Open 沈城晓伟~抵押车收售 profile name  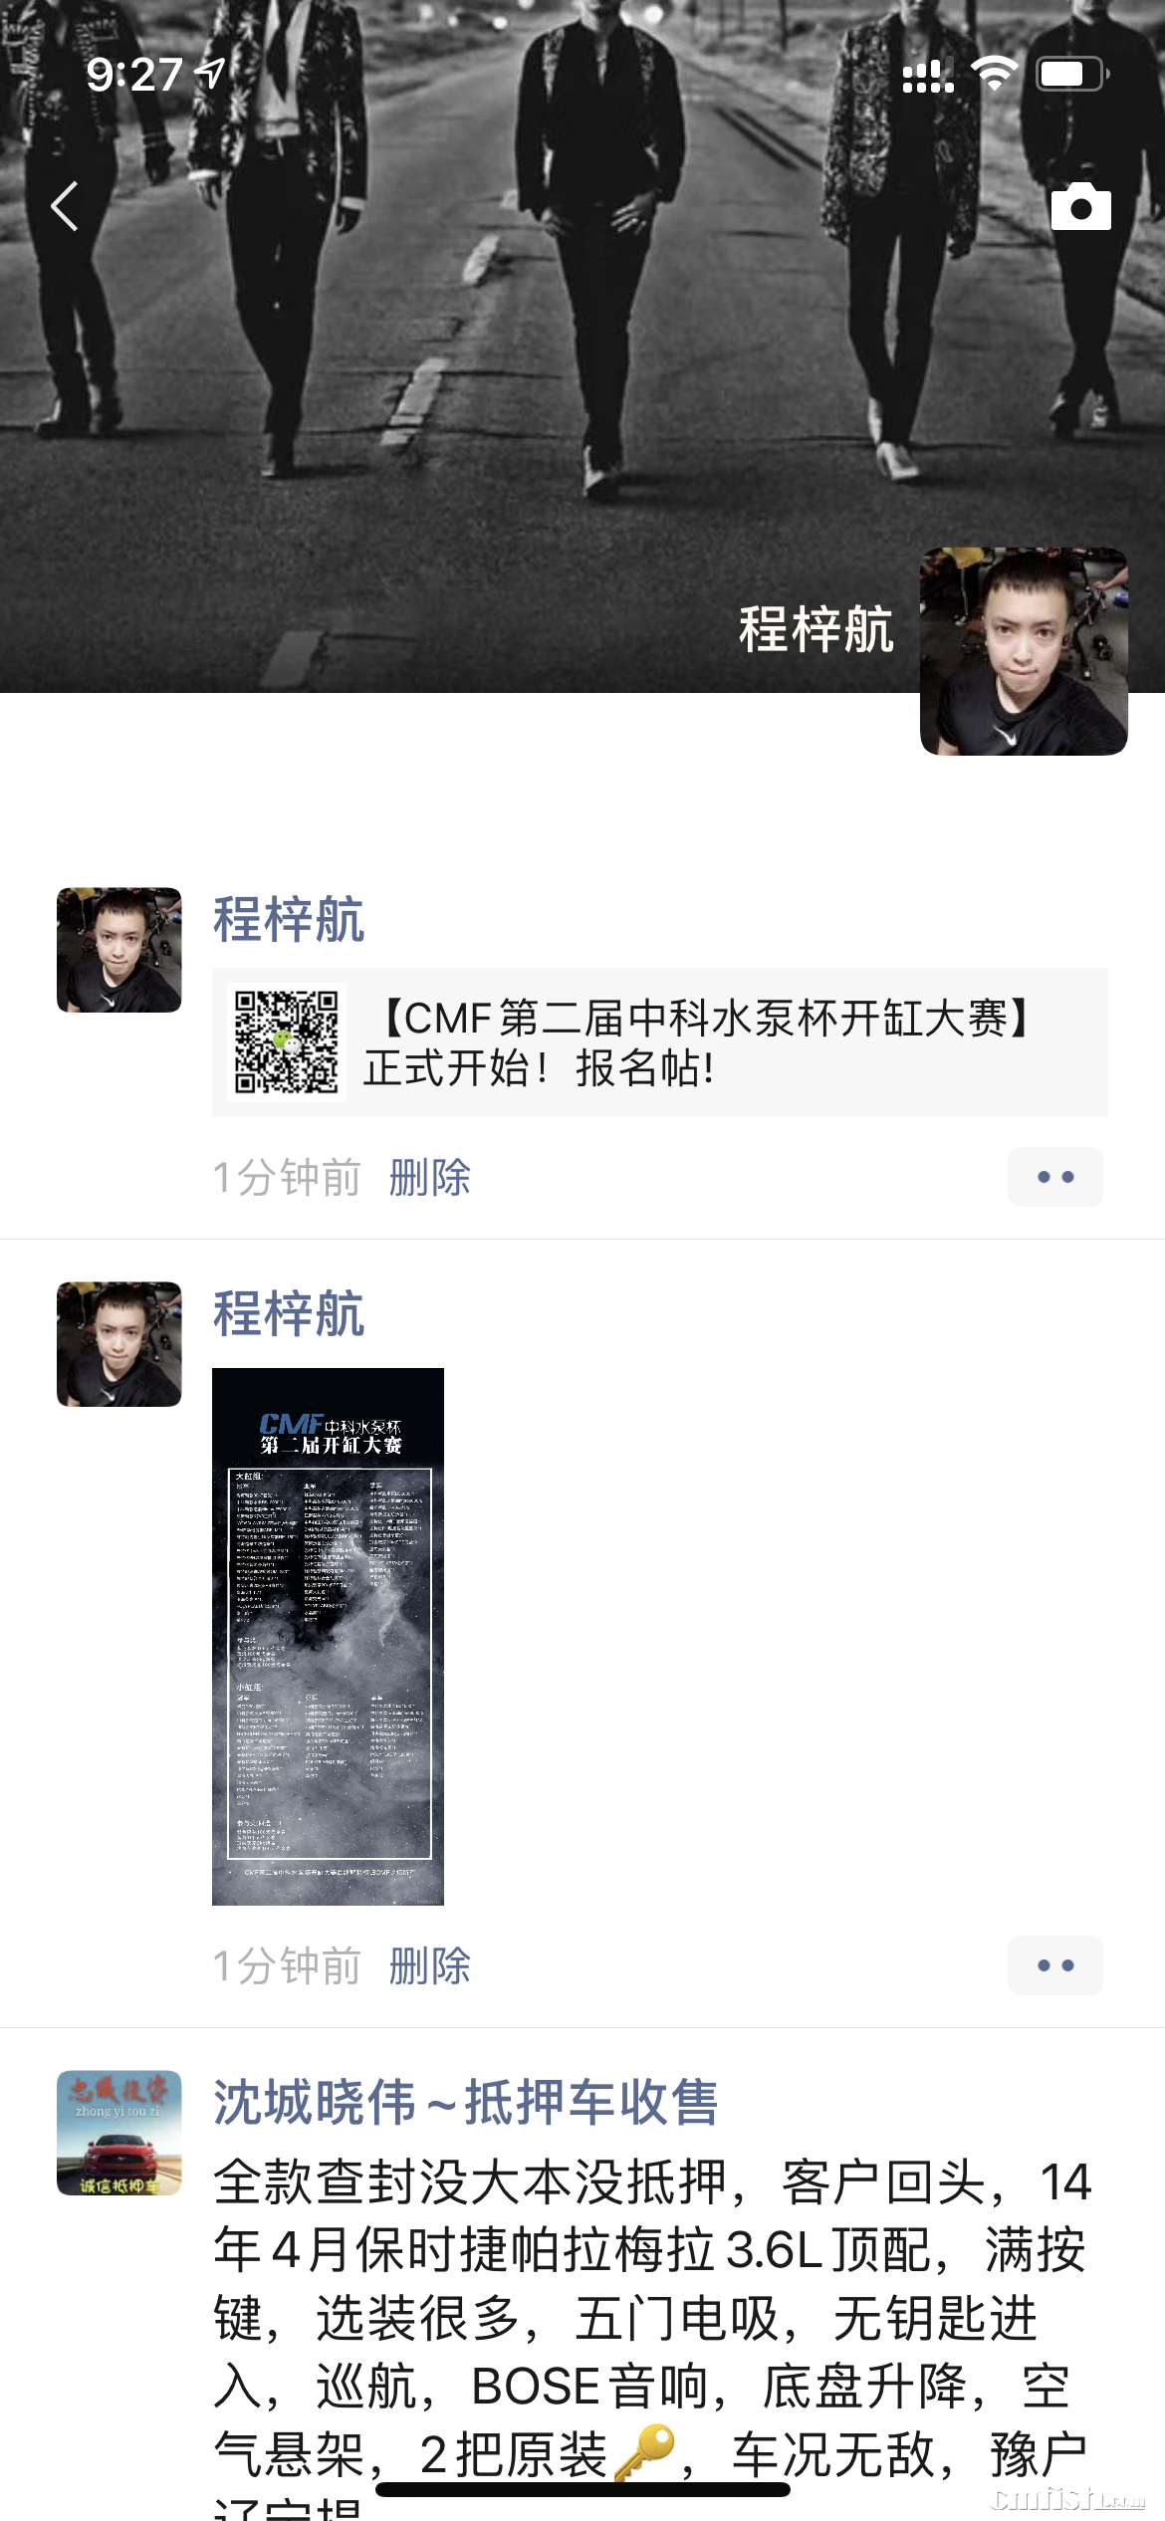coord(466,2102)
